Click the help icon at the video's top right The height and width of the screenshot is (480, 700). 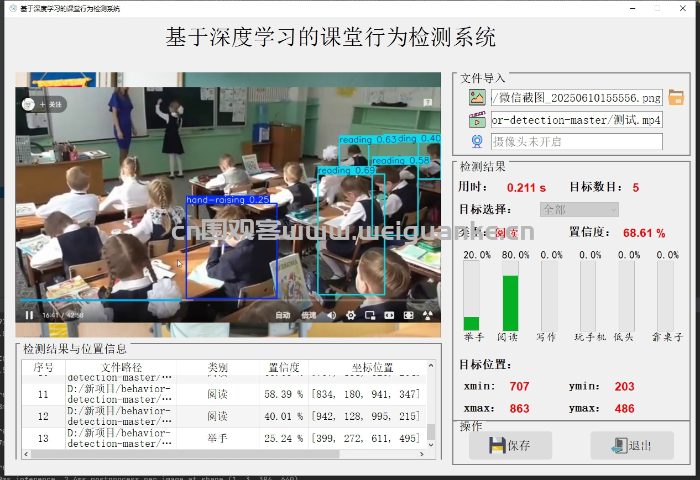427,102
